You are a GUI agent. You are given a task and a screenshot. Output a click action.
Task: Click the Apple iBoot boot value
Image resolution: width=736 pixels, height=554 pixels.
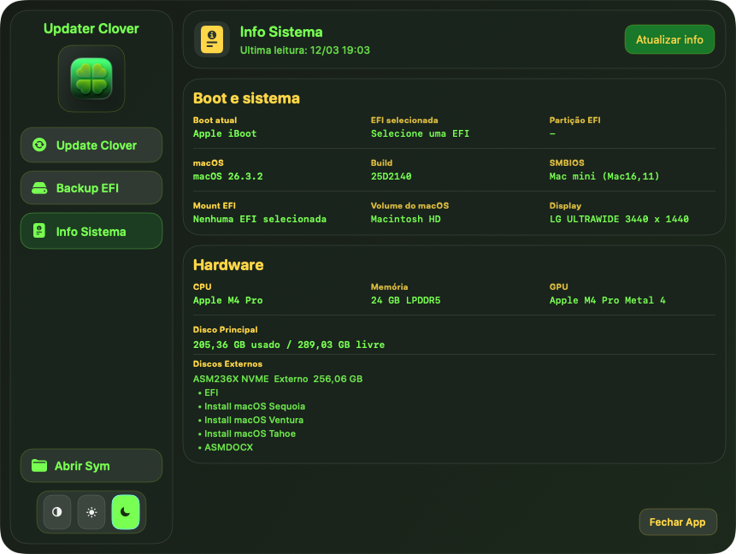(x=225, y=134)
